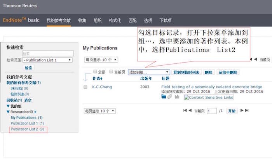Open the 收集 tab
Screen dimensions: 272x159
click(82, 20)
